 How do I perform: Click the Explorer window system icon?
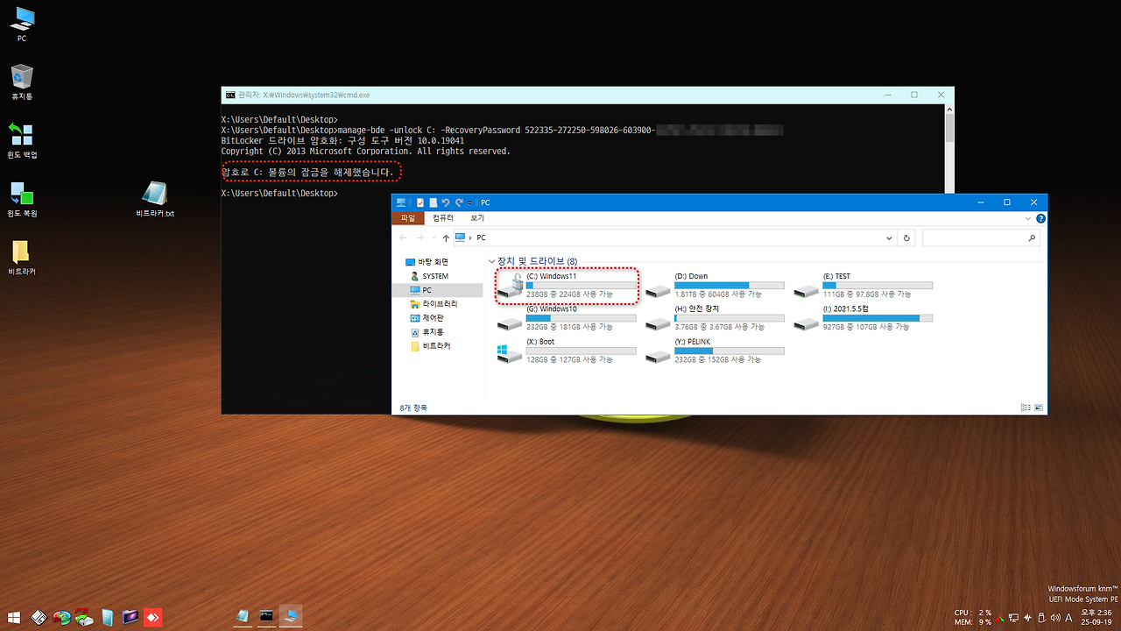coord(401,202)
